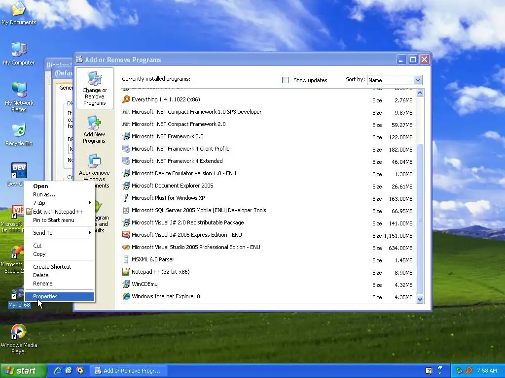505x378 pixels.
Task: Click the SQL Server 2005 Mobile icon
Action: 126,210
